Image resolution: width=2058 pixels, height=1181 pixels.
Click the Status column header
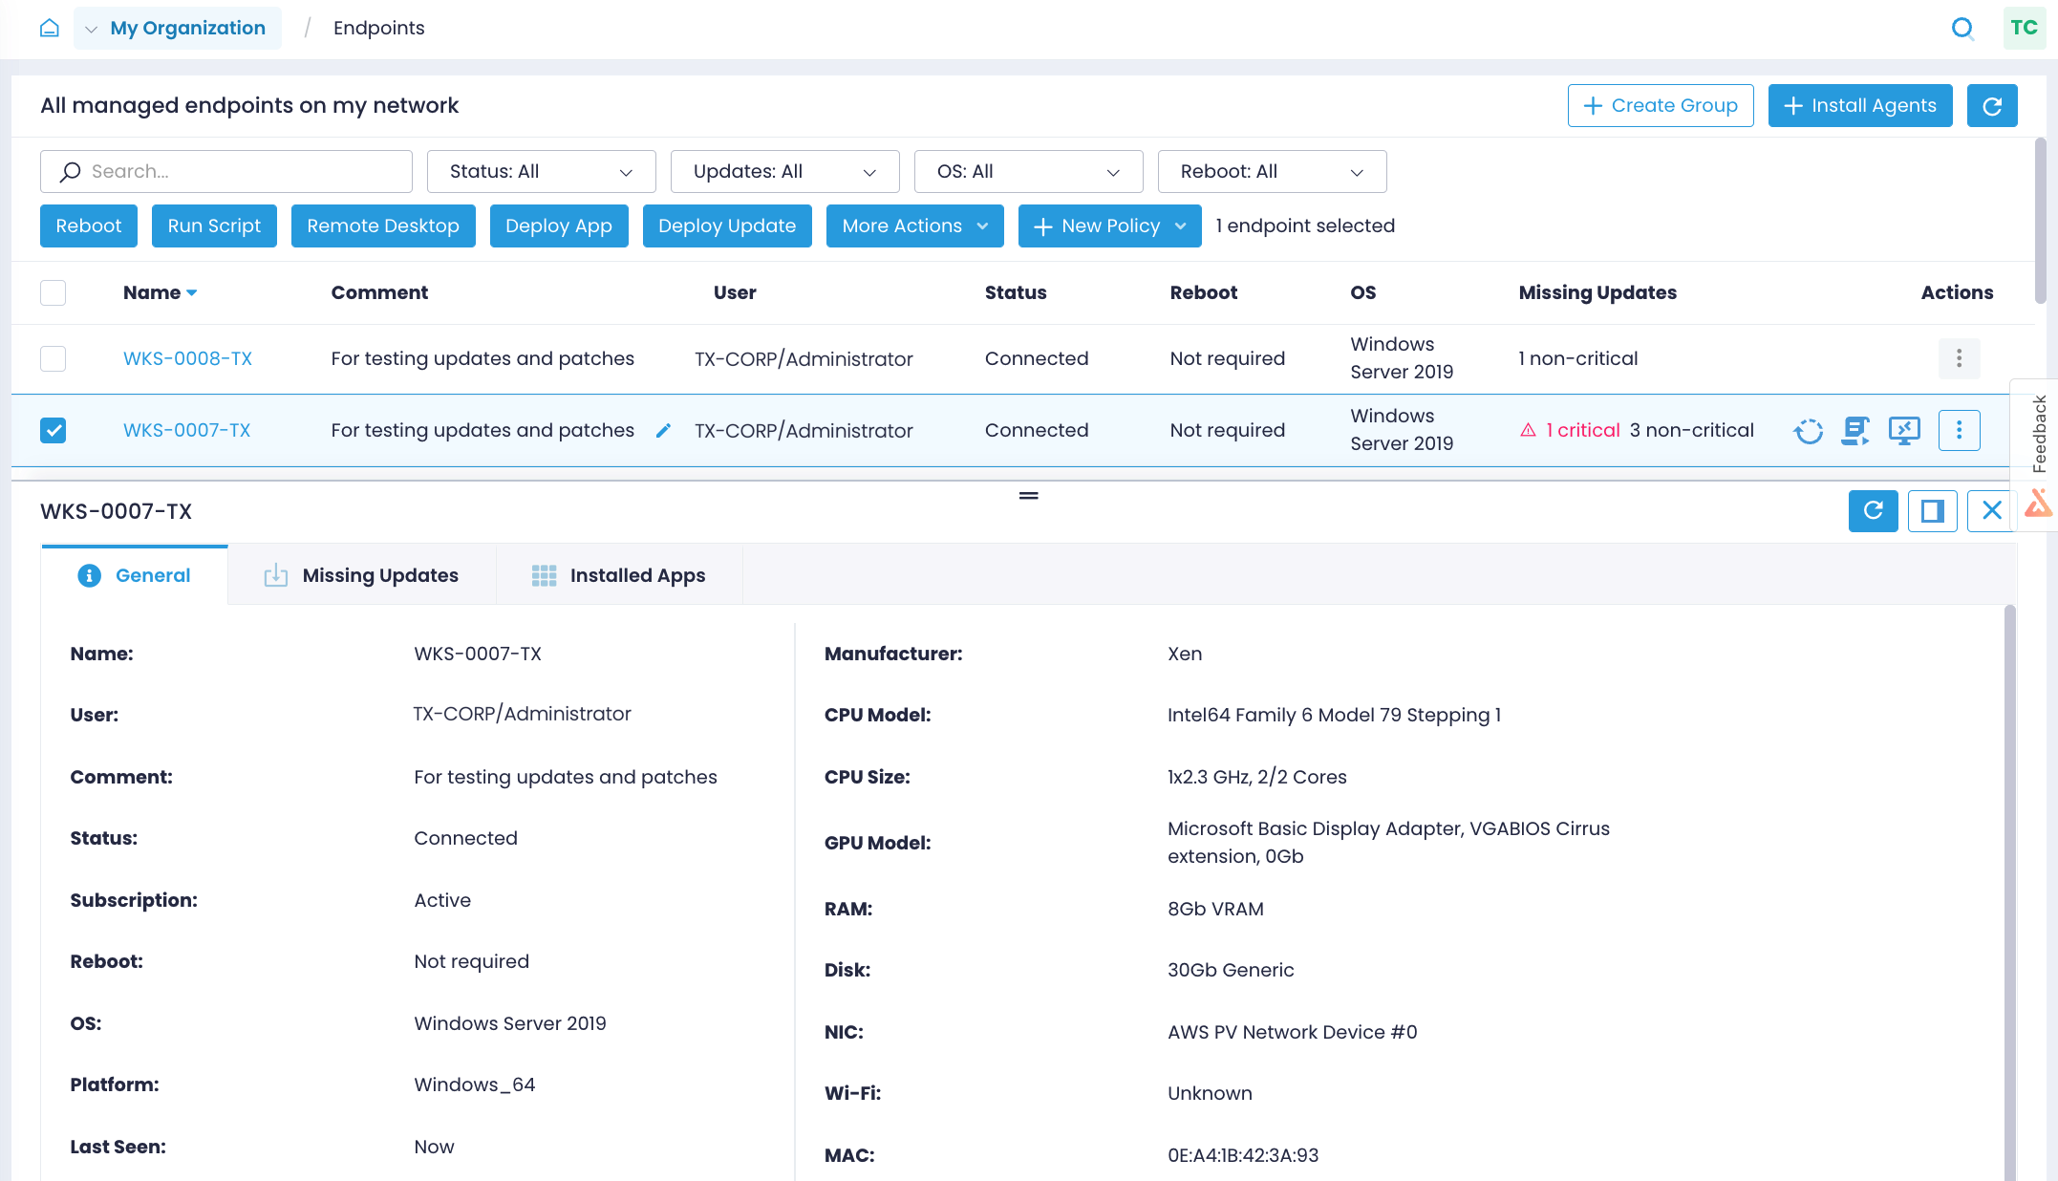1016,292
